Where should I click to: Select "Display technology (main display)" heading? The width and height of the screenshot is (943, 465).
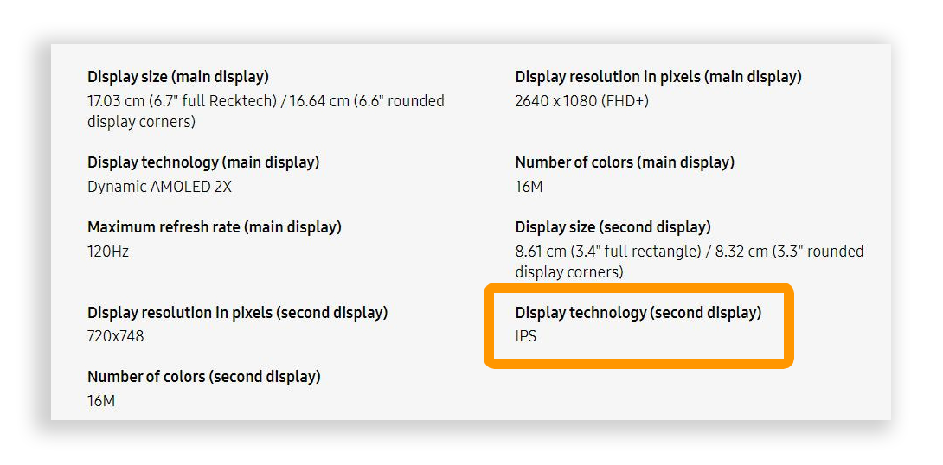tap(203, 162)
